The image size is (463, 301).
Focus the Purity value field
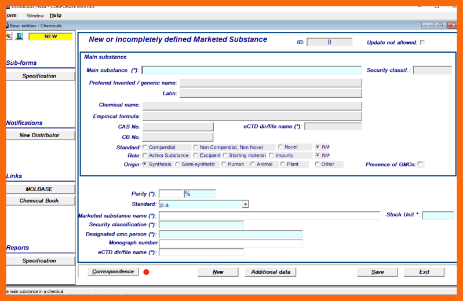click(172, 194)
